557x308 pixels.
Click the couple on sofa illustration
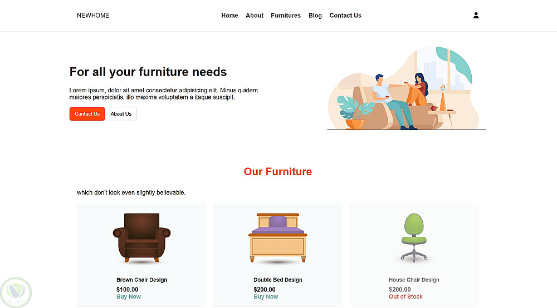(x=407, y=88)
